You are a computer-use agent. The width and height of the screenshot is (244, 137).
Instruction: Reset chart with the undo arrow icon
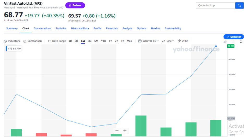(241, 42)
